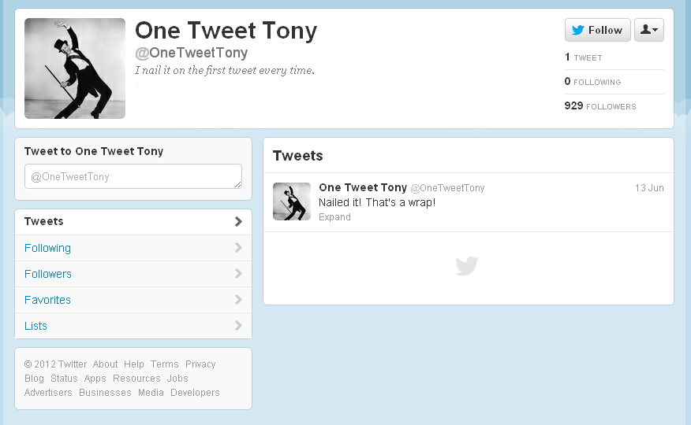Click the Twitter bird icon in Follow button
This screenshot has width=691, height=425.
(577, 30)
